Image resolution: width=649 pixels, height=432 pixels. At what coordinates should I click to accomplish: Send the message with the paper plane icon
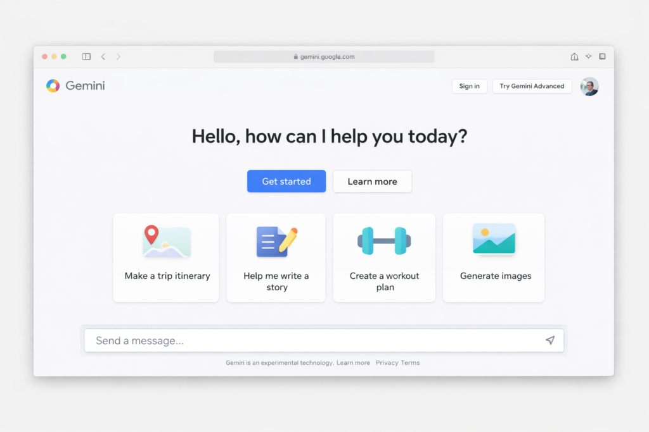pyautogui.click(x=550, y=340)
